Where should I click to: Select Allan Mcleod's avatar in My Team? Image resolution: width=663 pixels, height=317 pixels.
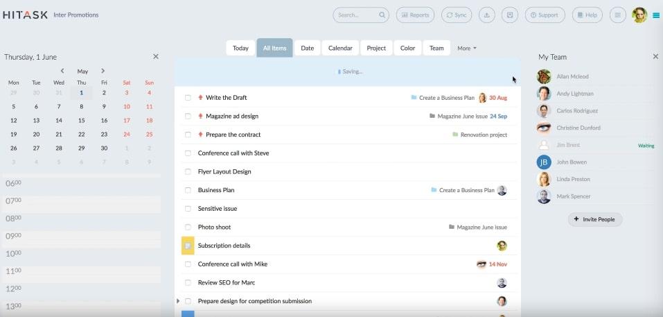(x=544, y=76)
